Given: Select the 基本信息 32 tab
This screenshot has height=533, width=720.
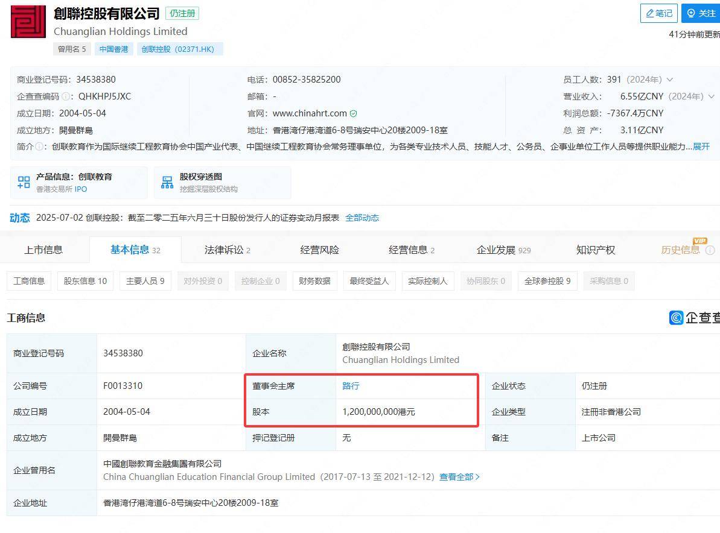Looking at the screenshot, I should 135,250.
